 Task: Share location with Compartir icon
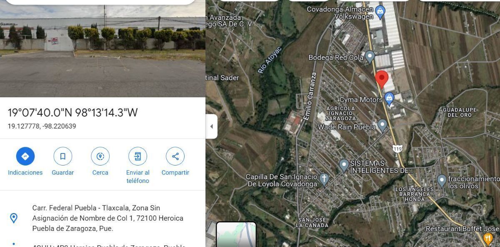pyautogui.click(x=175, y=156)
